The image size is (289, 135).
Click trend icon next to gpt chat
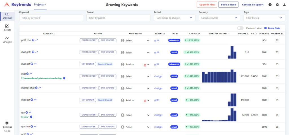(35, 127)
